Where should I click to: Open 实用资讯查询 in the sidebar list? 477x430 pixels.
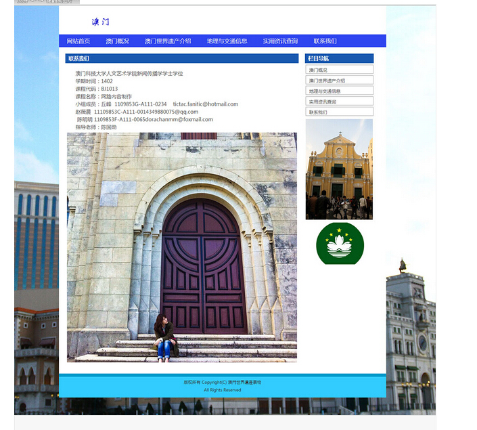[339, 102]
